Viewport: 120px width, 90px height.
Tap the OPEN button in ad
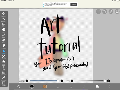[x=74, y=4]
